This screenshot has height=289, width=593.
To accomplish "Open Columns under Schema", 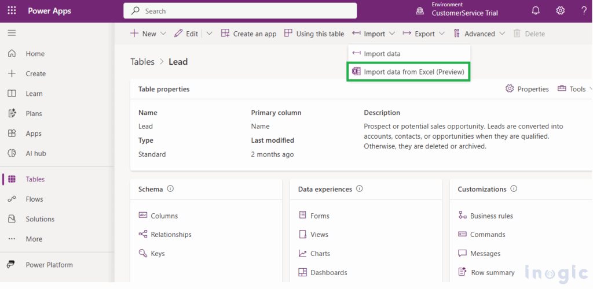I will 164,216.
